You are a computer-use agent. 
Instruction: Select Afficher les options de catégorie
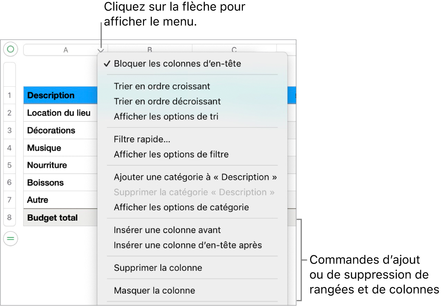tap(181, 207)
